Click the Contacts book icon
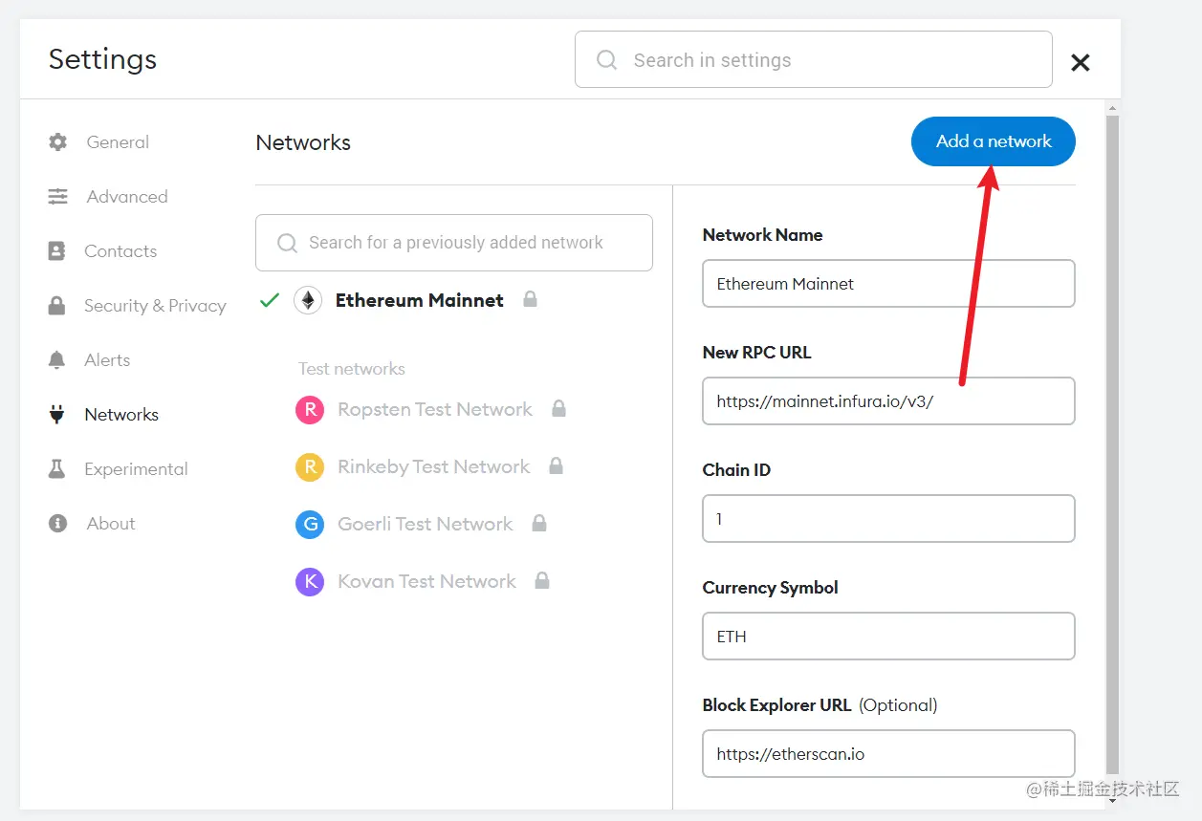 [56, 251]
